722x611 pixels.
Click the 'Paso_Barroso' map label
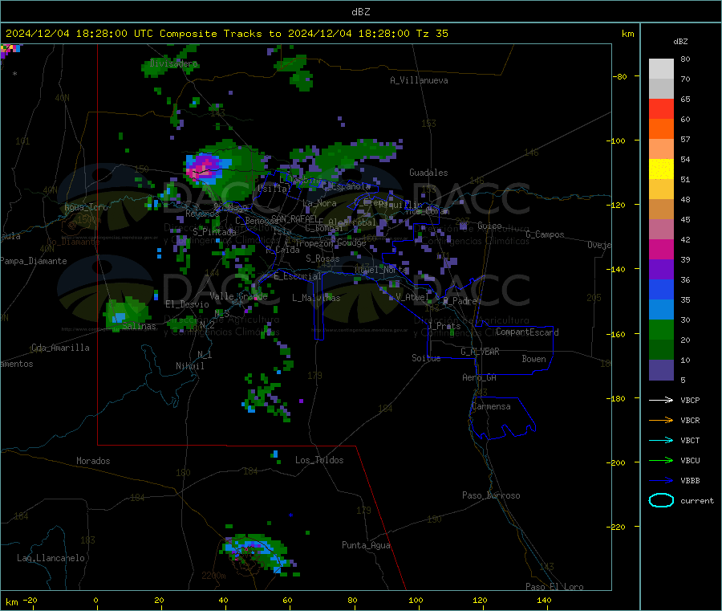[491, 495]
